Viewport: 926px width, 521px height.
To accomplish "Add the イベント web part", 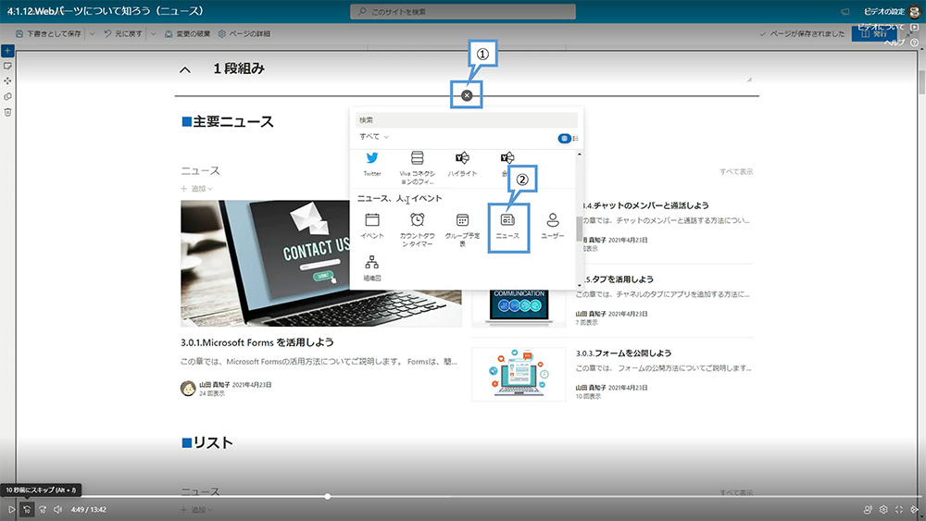I will click(372, 227).
